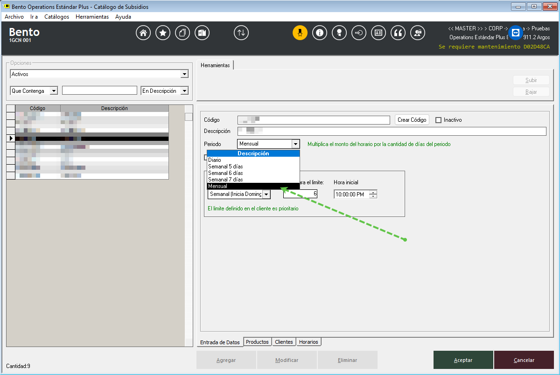Click the 'Cantidad:9' status text

pos(18,366)
